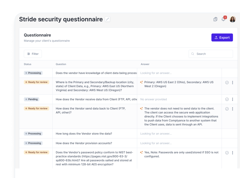Approve the send data back answer with the checkmark
The height and width of the screenshot is (178, 240).
227,109
